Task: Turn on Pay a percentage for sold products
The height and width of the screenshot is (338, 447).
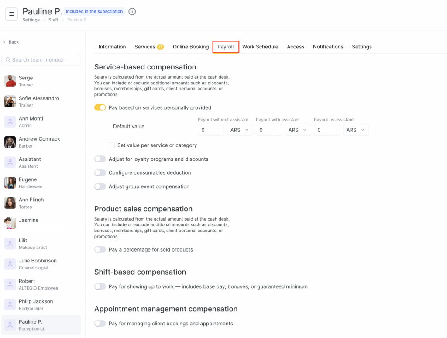Action: (x=100, y=249)
